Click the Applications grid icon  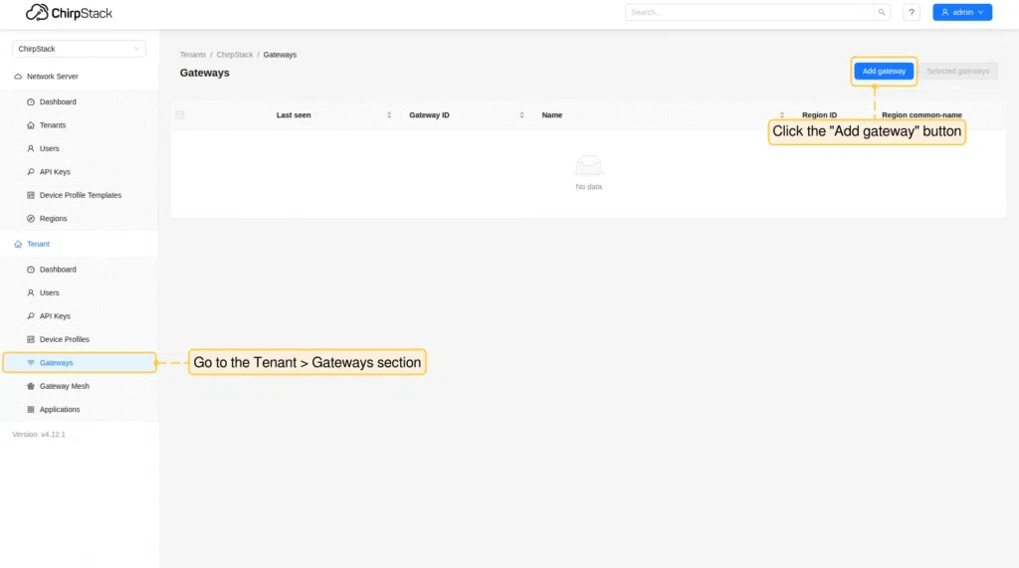pos(31,410)
